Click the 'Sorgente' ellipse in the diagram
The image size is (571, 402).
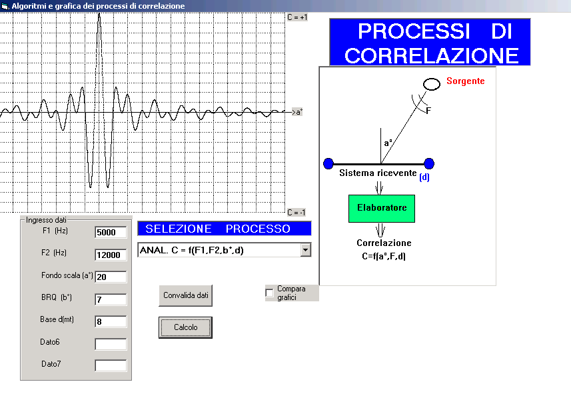coord(432,84)
